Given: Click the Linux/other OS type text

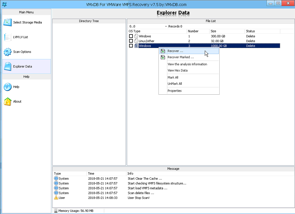Looking at the screenshot, I should click(146, 41).
